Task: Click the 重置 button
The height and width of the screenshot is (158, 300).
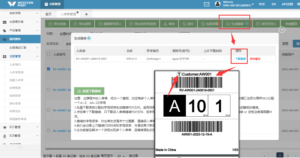Action: pyautogui.click(x=285, y=44)
